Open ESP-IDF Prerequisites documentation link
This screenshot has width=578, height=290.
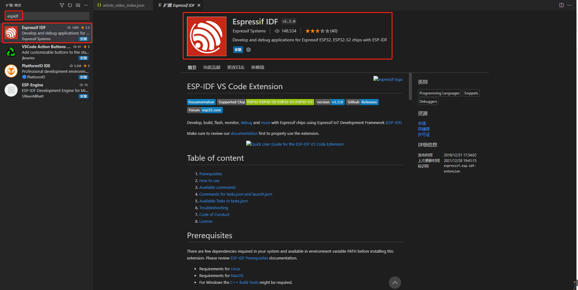pyautogui.click(x=249, y=258)
